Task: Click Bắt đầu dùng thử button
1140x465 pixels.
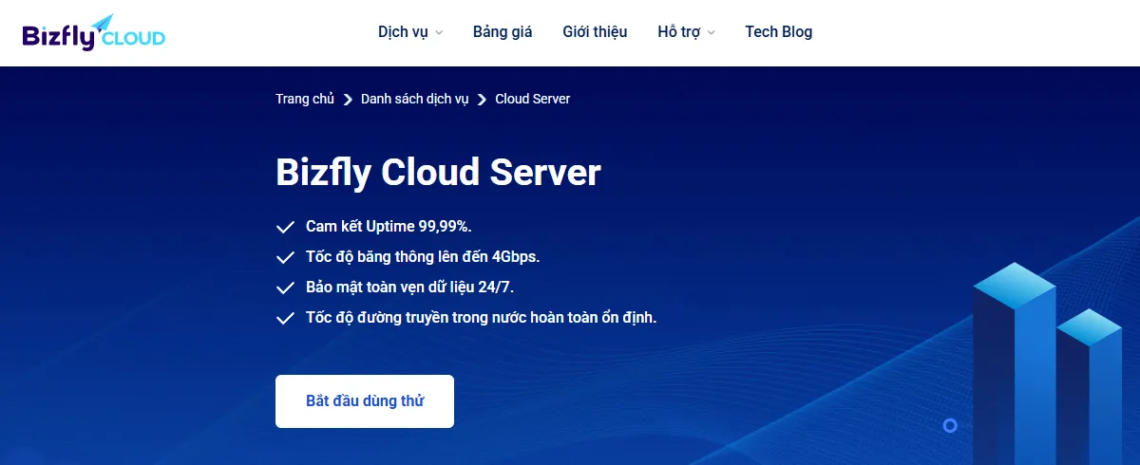Action: (x=365, y=401)
